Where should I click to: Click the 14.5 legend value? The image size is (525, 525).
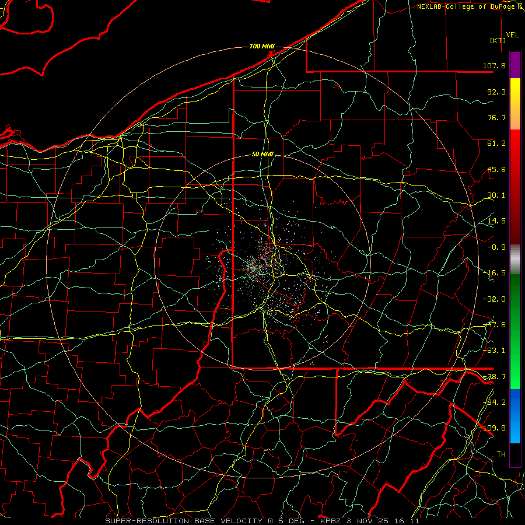point(496,221)
